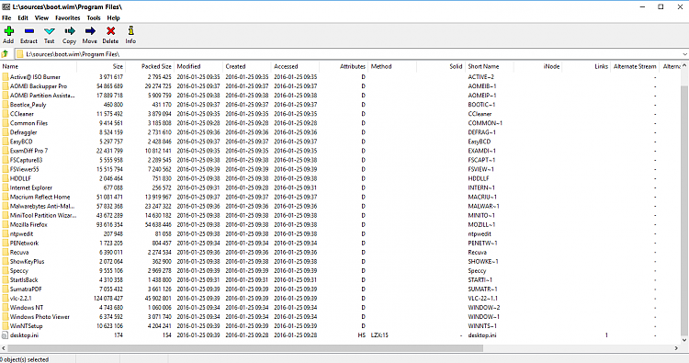The image size is (689, 363).
Task: Select the FSViewer55 entry
Action: pyautogui.click(x=24, y=169)
